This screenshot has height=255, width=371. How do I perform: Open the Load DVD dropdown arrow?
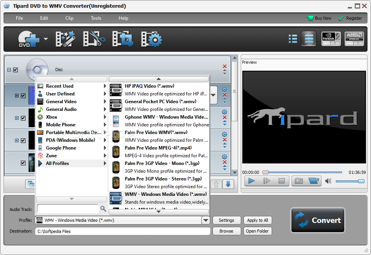click(46, 39)
